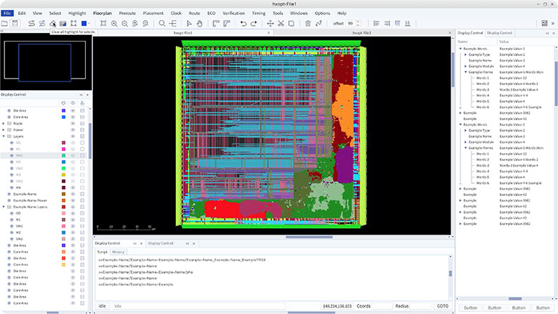This screenshot has height=314, width=558.
Task: Toggle the selectable checkbox for VIA1 layer
Action: click(82, 155)
